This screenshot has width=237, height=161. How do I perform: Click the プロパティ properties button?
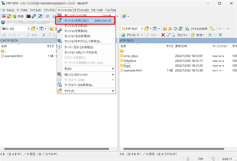click(x=180, y=35)
